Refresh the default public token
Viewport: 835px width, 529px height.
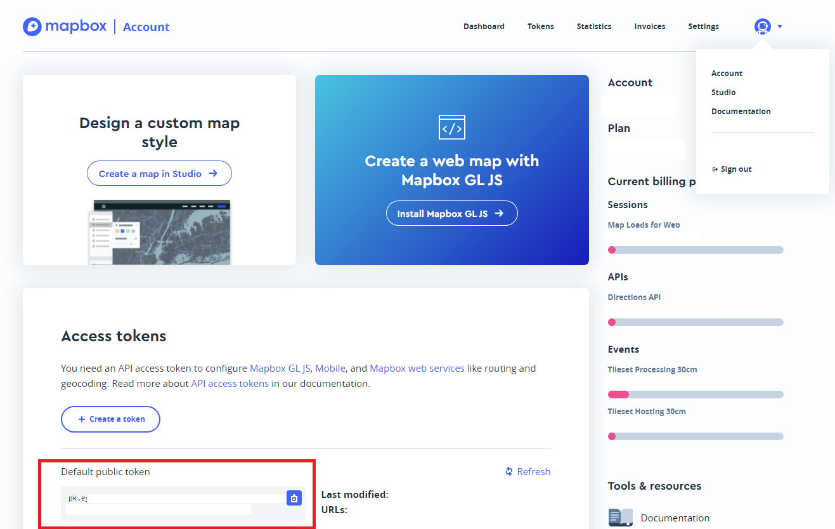528,471
